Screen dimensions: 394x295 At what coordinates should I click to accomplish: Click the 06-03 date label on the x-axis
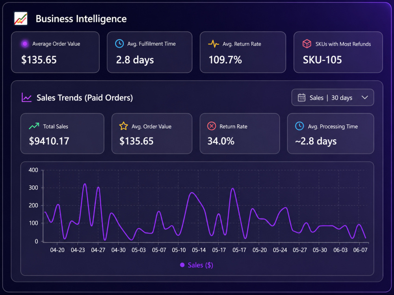(x=340, y=250)
